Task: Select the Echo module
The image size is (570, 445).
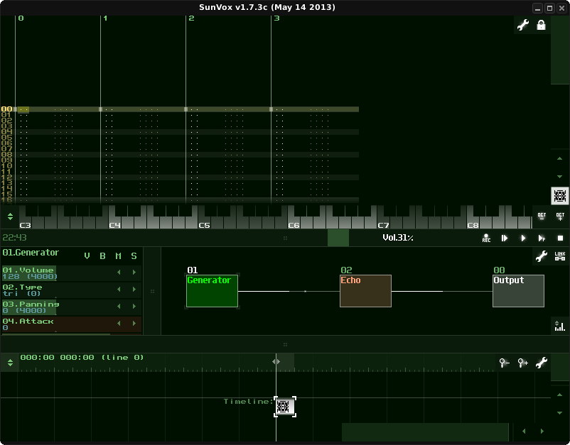Action: [365, 291]
